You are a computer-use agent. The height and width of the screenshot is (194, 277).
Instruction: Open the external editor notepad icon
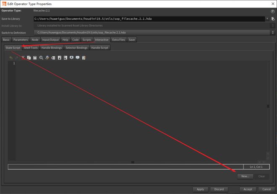[84, 57]
